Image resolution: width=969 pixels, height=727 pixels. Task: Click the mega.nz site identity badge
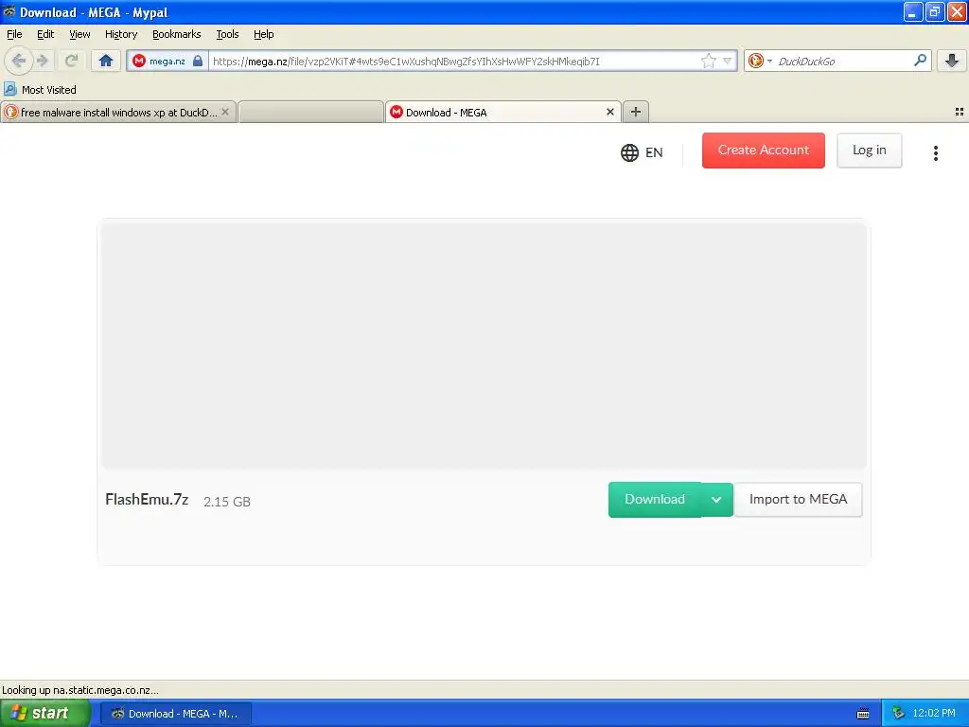click(x=167, y=61)
